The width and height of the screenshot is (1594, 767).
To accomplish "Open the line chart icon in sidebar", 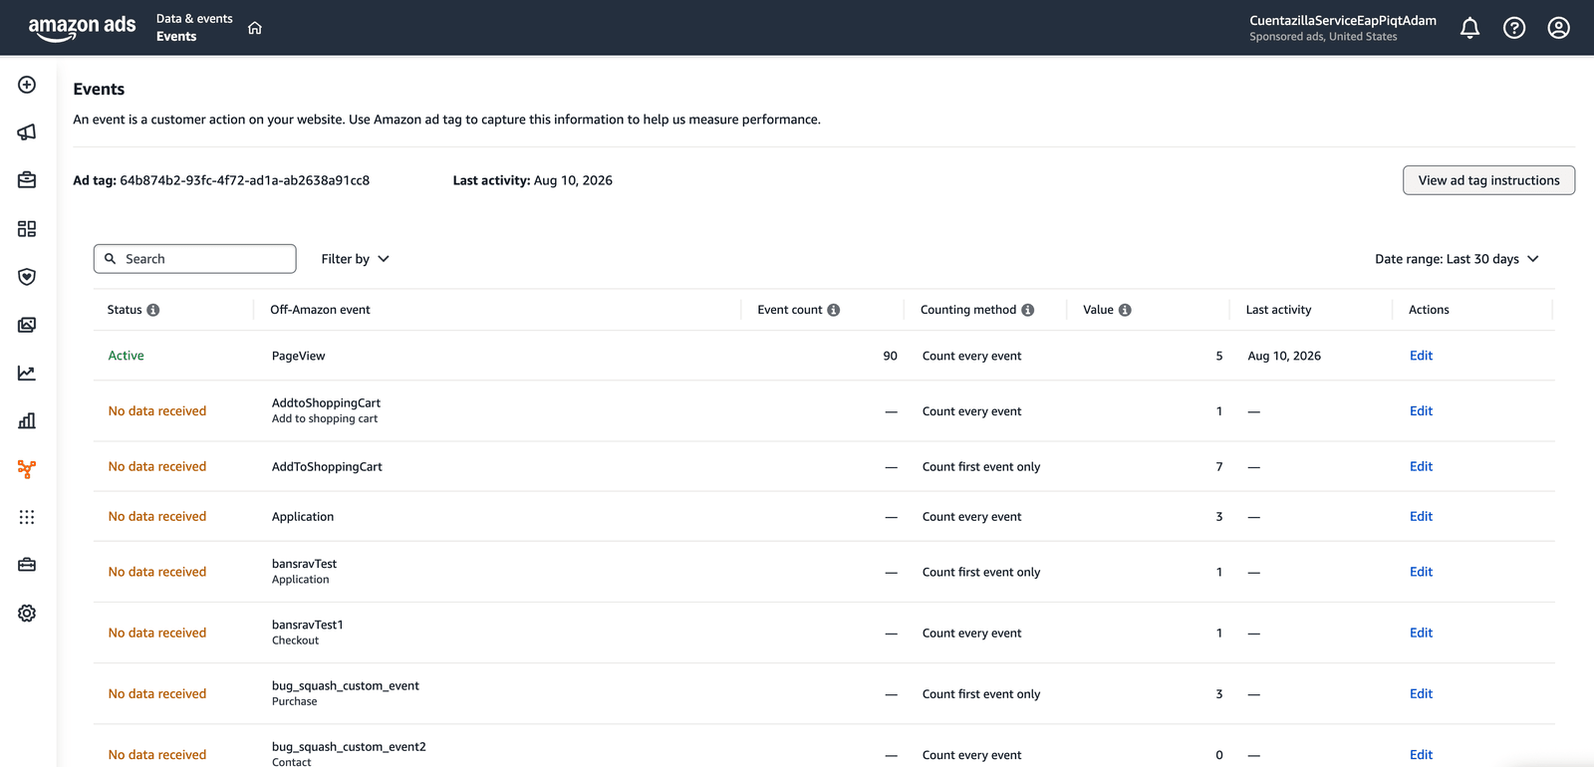I will pos(27,373).
